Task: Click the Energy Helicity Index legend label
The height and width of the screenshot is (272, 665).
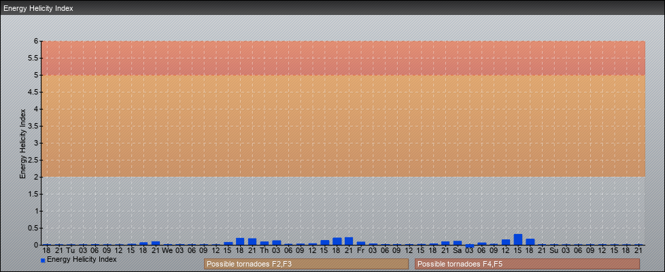Action: pyautogui.click(x=82, y=259)
